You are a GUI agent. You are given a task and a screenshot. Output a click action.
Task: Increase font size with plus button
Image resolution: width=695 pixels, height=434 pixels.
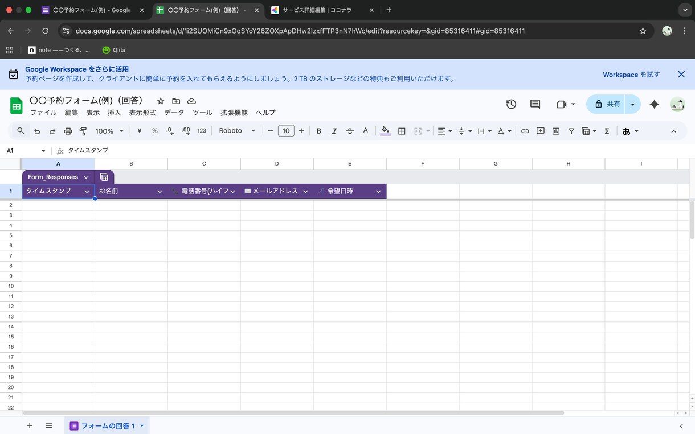coord(301,131)
